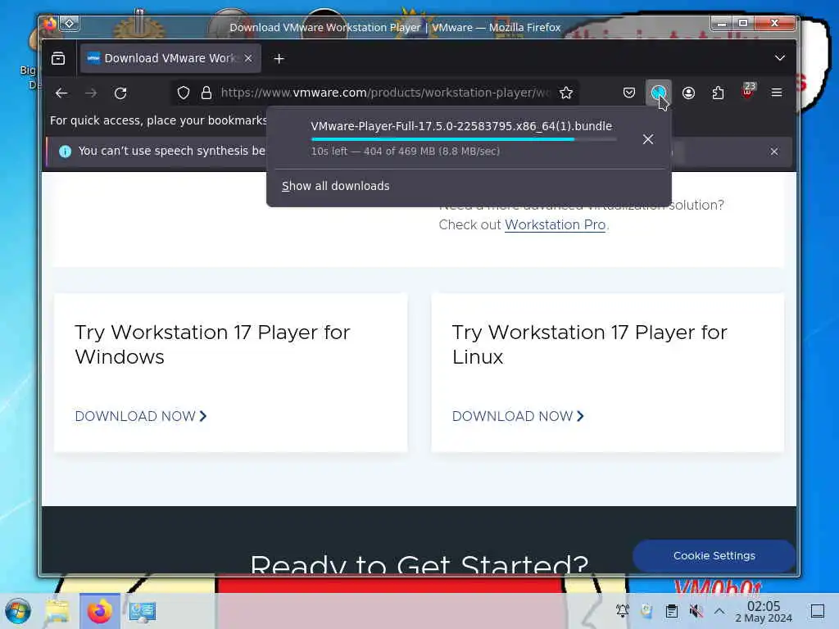839x629 pixels.
Task: Open a new tab with plus
Action: click(x=279, y=58)
